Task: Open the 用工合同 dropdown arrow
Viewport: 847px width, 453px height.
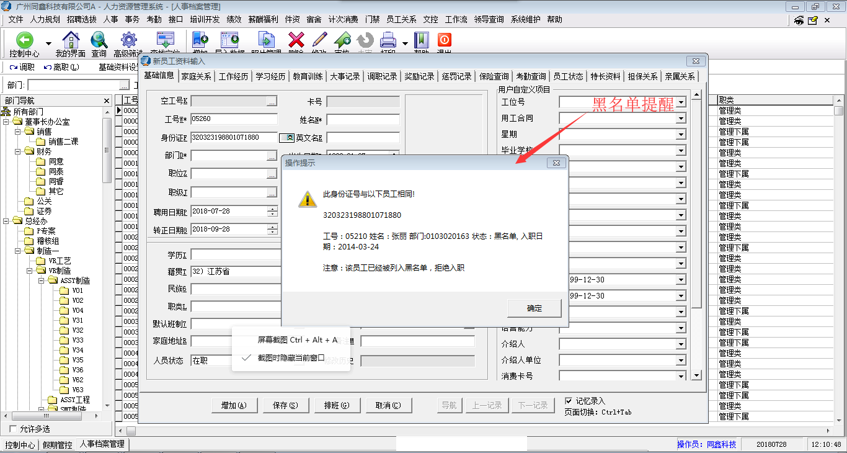Action: [x=680, y=118]
